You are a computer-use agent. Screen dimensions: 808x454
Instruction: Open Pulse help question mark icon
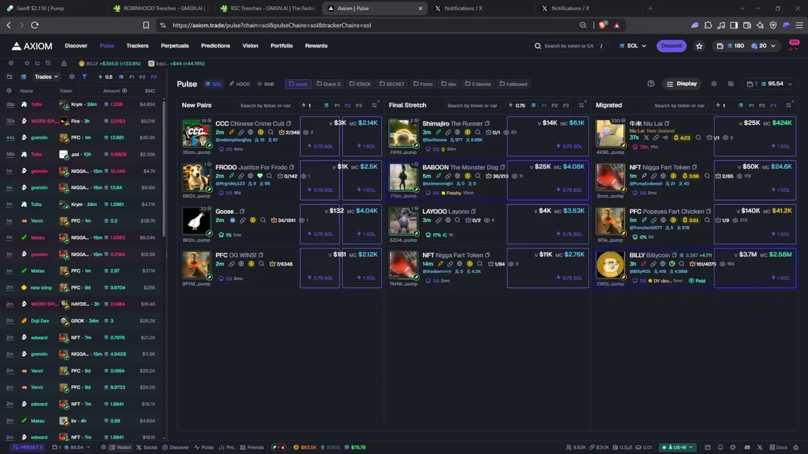pos(651,84)
